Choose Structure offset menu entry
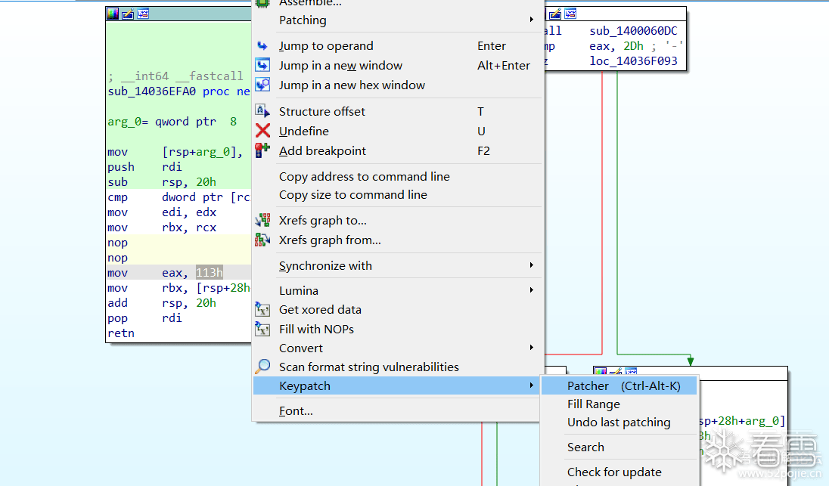 [x=398, y=111]
